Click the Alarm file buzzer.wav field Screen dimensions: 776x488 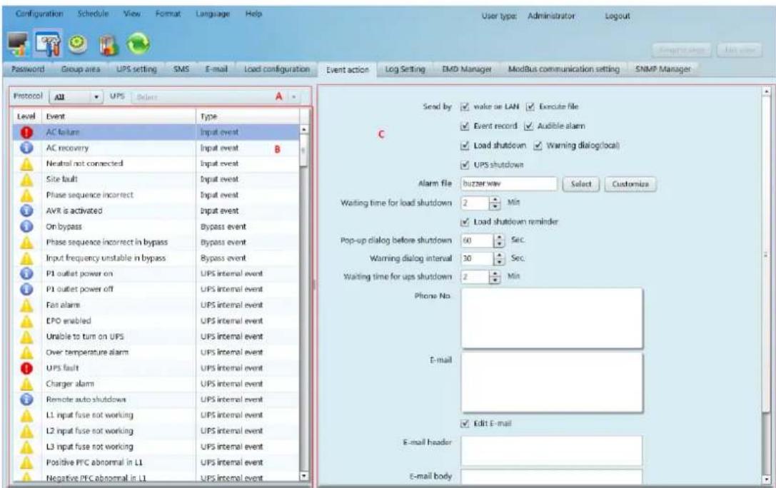pos(509,184)
